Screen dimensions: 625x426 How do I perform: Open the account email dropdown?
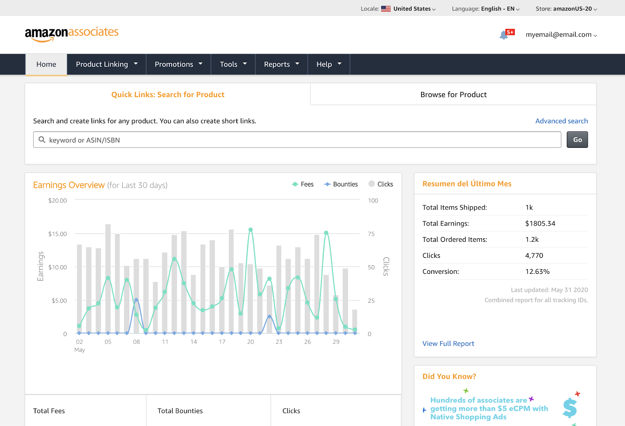pyautogui.click(x=561, y=35)
